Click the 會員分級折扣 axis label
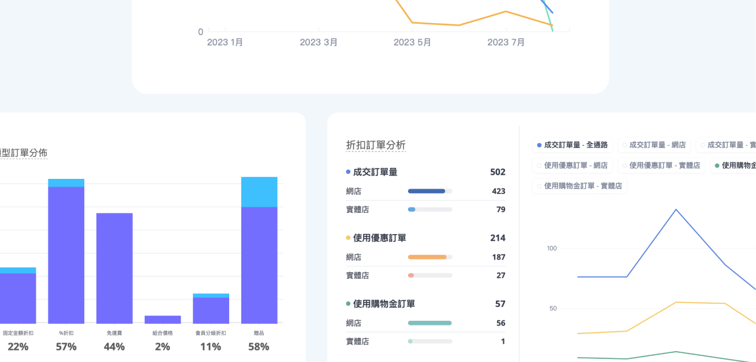The height and width of the screenshot is (362, 756). [211, 333]
